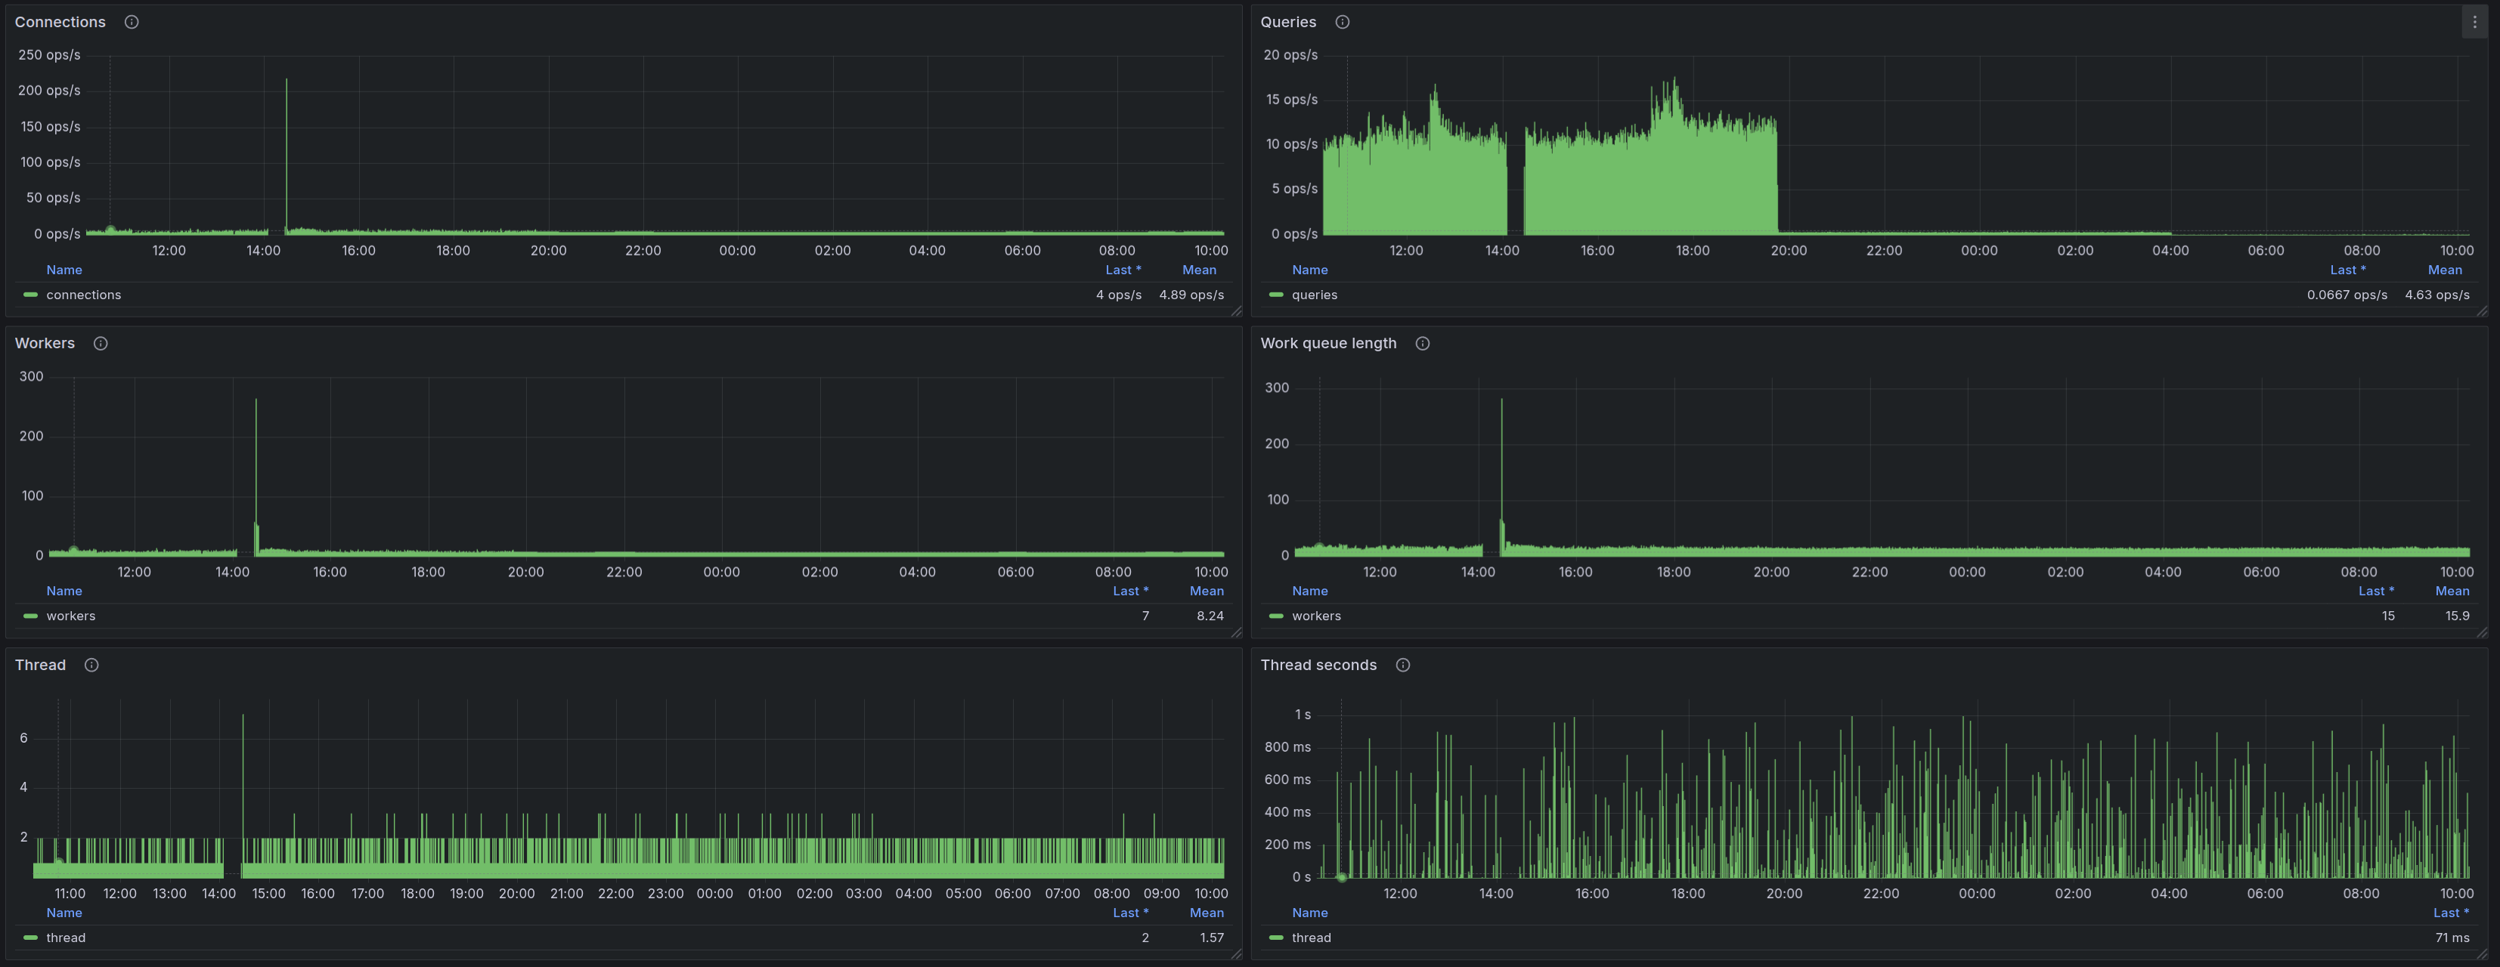Sort Workers legend by Name column
This screenshot has height=967, width=2500.
click(64, 592)
